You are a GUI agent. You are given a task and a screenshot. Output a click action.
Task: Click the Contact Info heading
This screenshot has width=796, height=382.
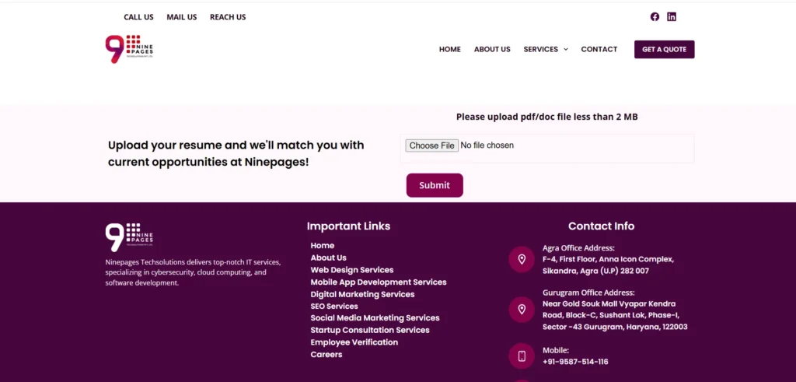click(601, 226)
